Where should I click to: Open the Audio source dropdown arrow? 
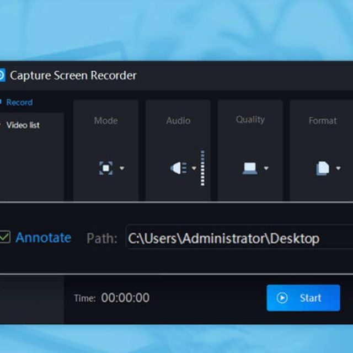pos(194,168)
